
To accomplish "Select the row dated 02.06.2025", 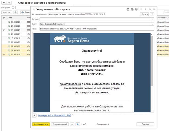I will pos(16,54).
